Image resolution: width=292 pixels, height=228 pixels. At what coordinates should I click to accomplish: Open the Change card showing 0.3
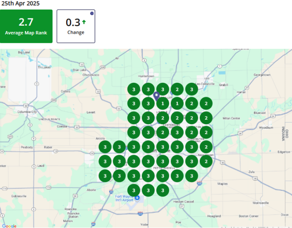[x=76, y=26]
